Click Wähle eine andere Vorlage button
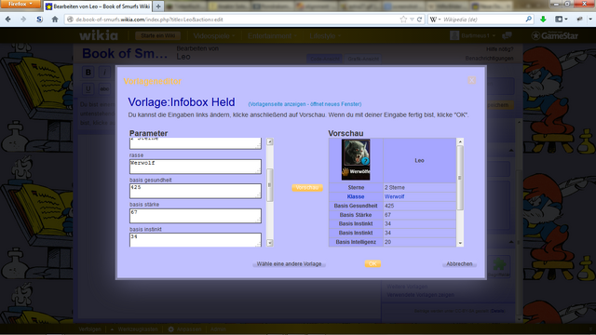 tap(289, 263)
